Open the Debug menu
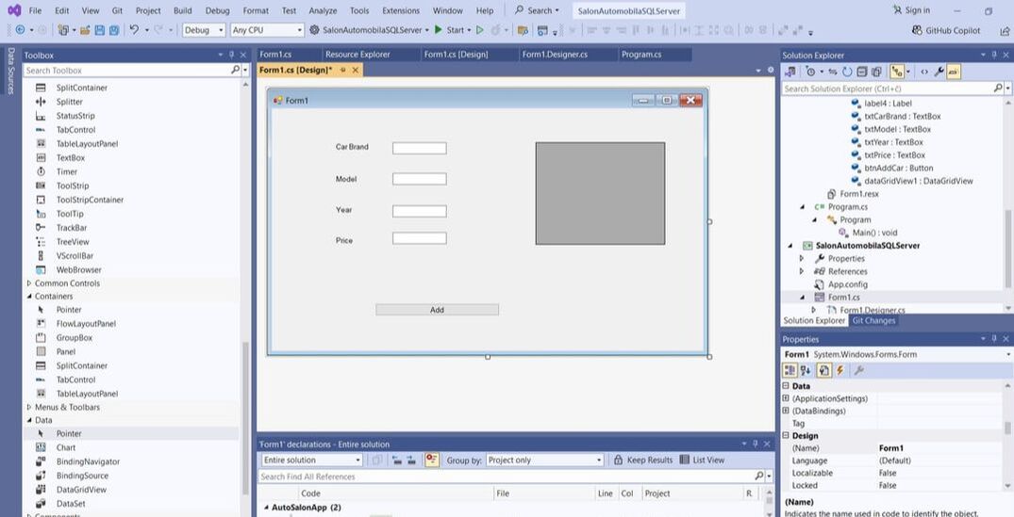 click(217, 10)
